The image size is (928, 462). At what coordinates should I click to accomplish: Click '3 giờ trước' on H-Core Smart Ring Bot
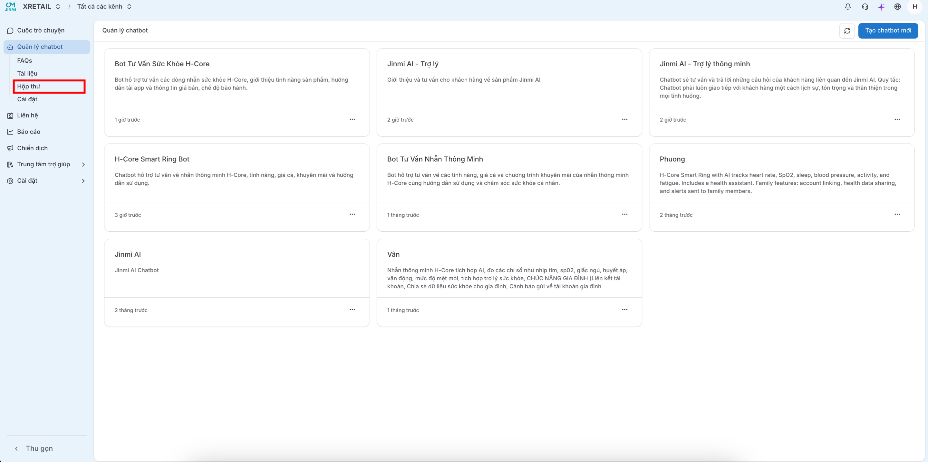coord(128,215)
